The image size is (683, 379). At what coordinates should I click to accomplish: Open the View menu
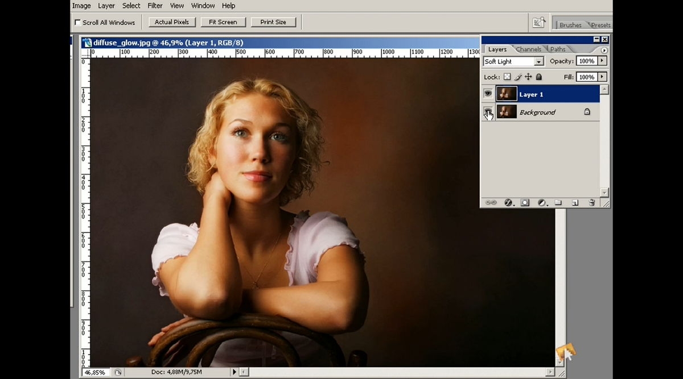point(177,6)
